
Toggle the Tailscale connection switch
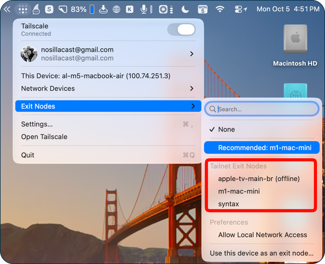(181, 29)
